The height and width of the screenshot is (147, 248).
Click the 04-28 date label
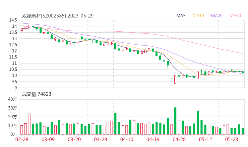[179, 139]
